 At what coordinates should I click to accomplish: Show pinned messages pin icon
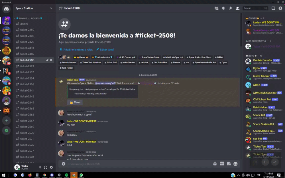[231, 8]
